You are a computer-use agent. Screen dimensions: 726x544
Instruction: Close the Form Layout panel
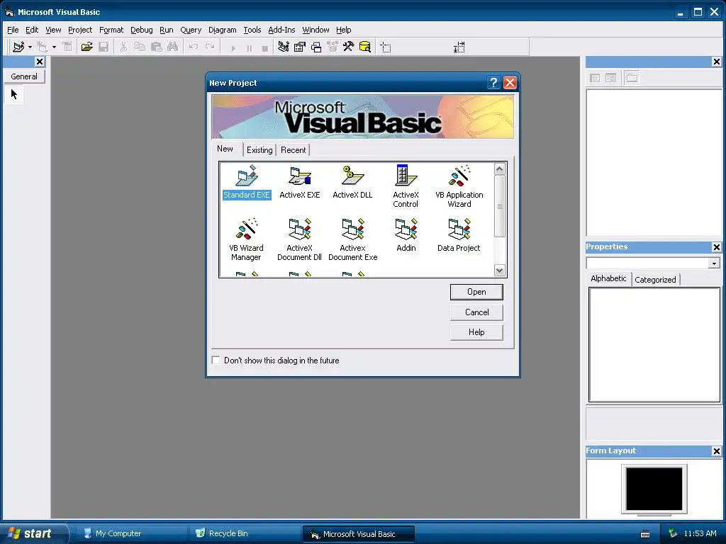click(x=716, y=451)
